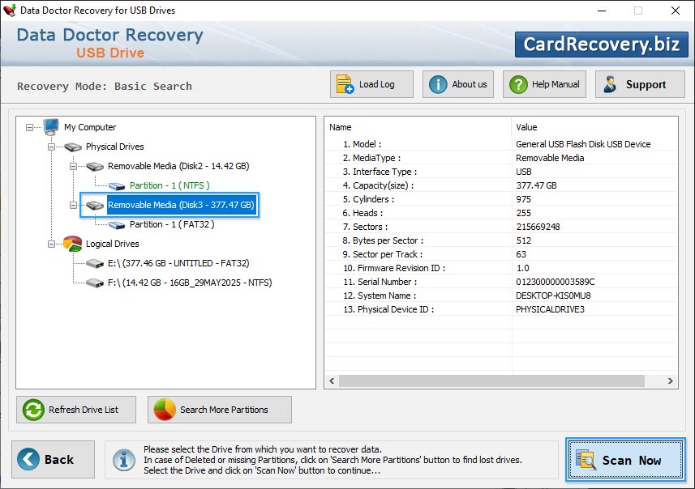Click the Disk2 removable media drive icon
Image resolution: width=695 pixels, height=489 pixels.
pos(95,166)
